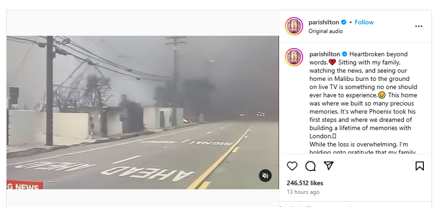Click verified badge next to header username

[344, 22]
